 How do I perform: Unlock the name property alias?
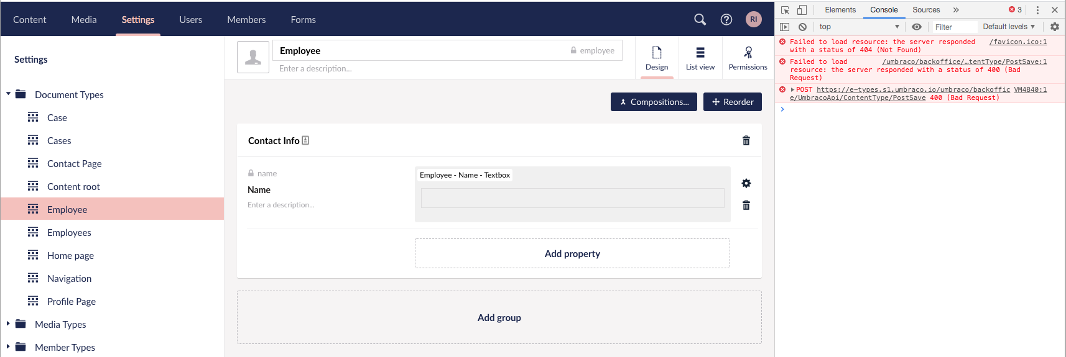251,173
